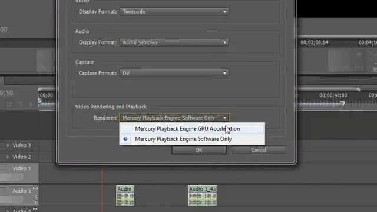
Task: Open the Video Display Format Timecode dropdown
Action: (174, 12)
